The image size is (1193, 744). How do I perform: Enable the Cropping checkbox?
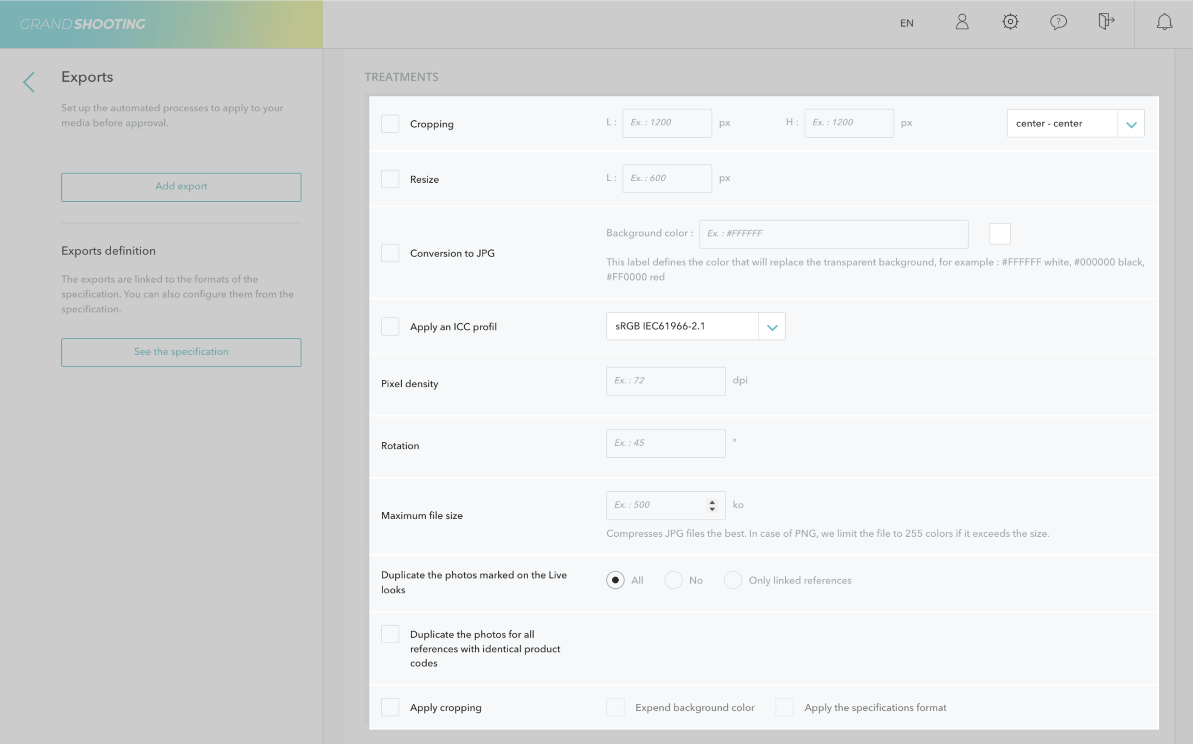[x=390, y=124]
